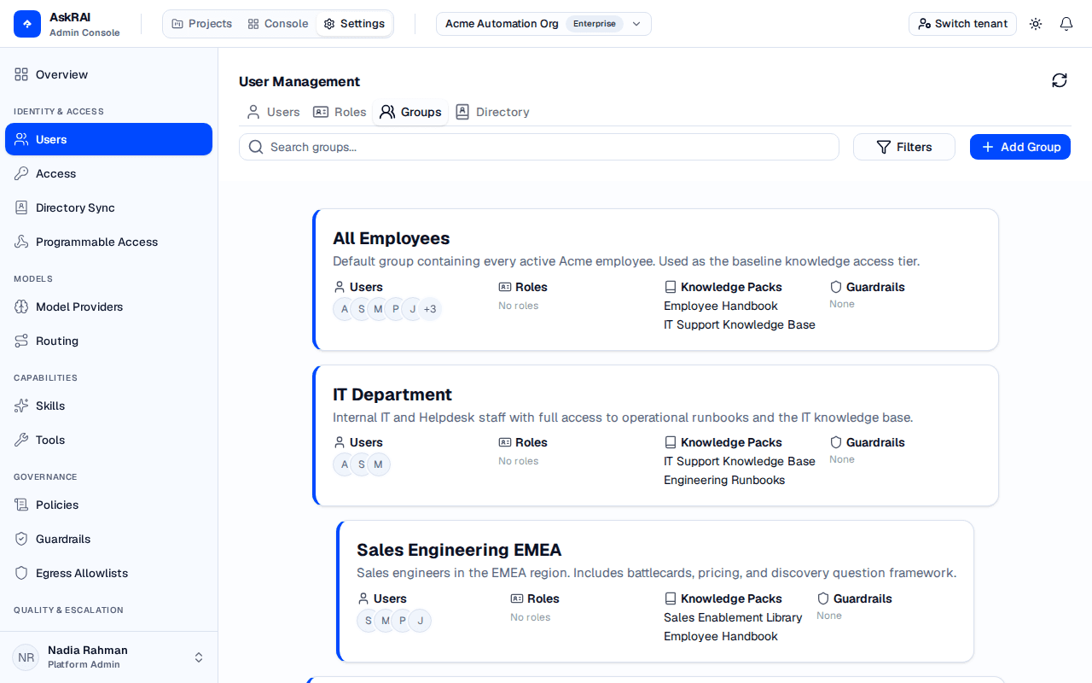Image resolution: width=1092 pixels, height=683 pixels.
Task: Go to Access in the sidebar
Action: (x=108, y=173)
